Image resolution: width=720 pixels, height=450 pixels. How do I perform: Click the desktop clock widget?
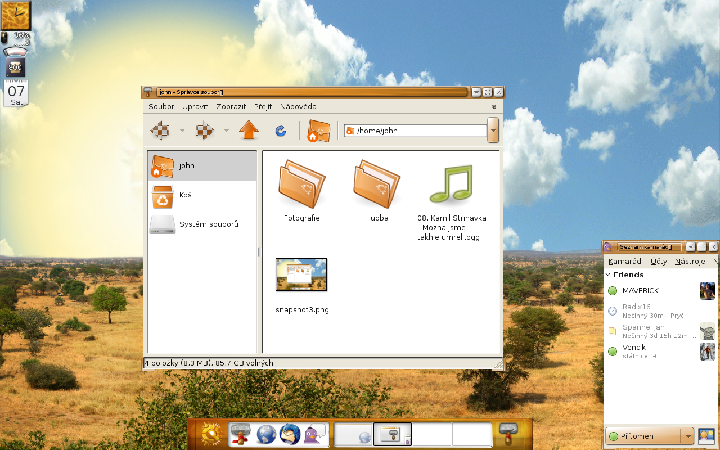[16, 15]
